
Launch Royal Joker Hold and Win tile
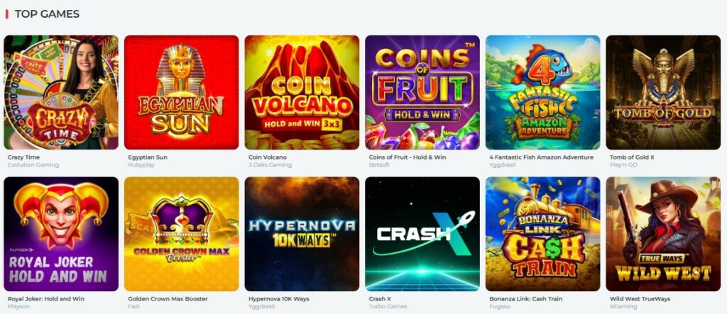tap(61, 234)
